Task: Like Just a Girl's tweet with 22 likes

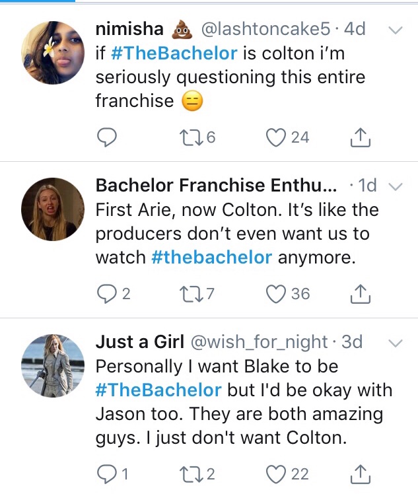Action: [275, 474]
